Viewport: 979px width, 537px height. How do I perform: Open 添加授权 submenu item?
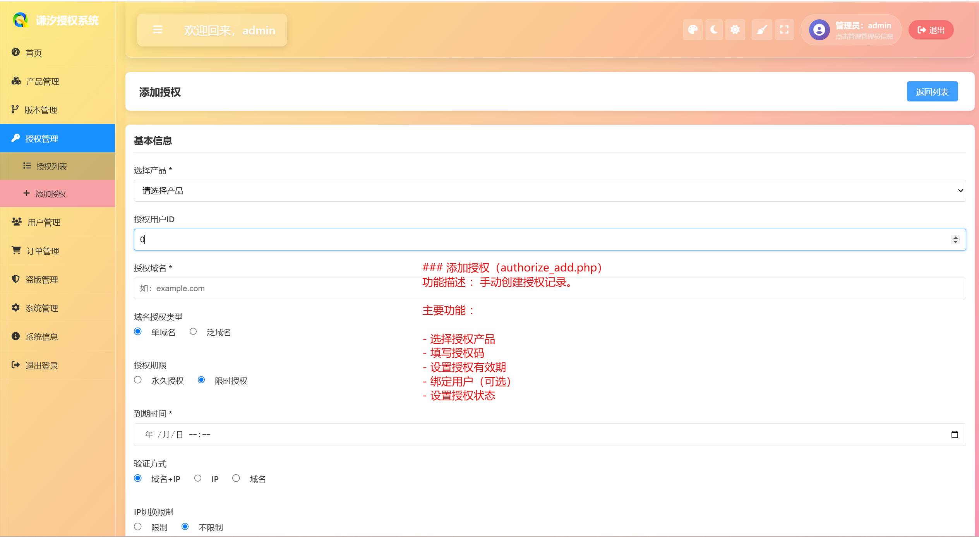(x=58, y=194)
